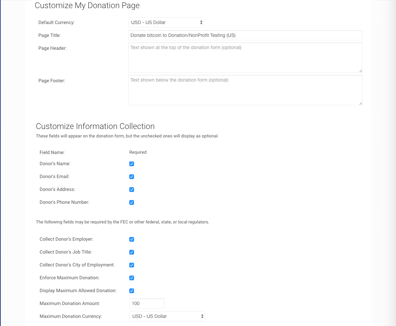Viewport: 396px width, 326px height.
Task: Open the Default Currency dropdown
Action: pyautogui.click(x=166, y=22)
